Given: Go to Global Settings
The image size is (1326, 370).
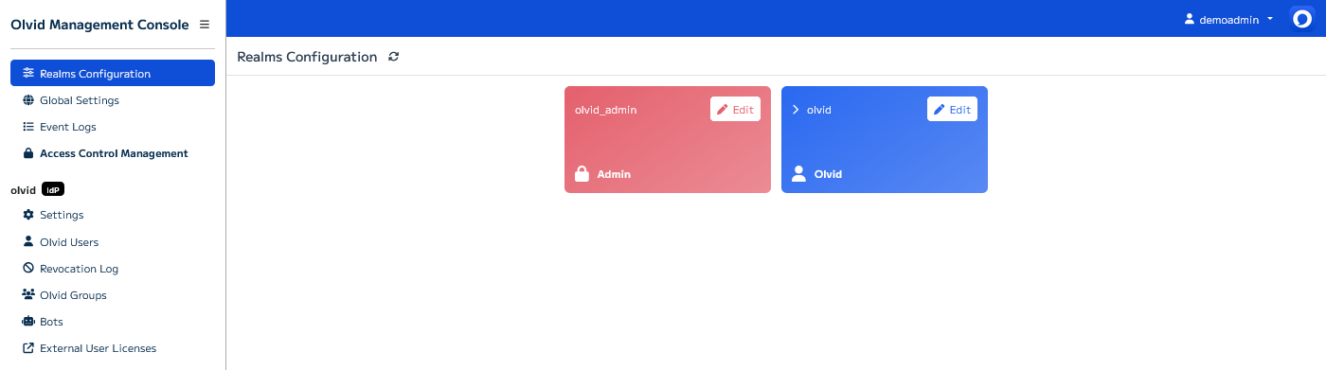Looking at the screenshot, I should tap(113, 100).
